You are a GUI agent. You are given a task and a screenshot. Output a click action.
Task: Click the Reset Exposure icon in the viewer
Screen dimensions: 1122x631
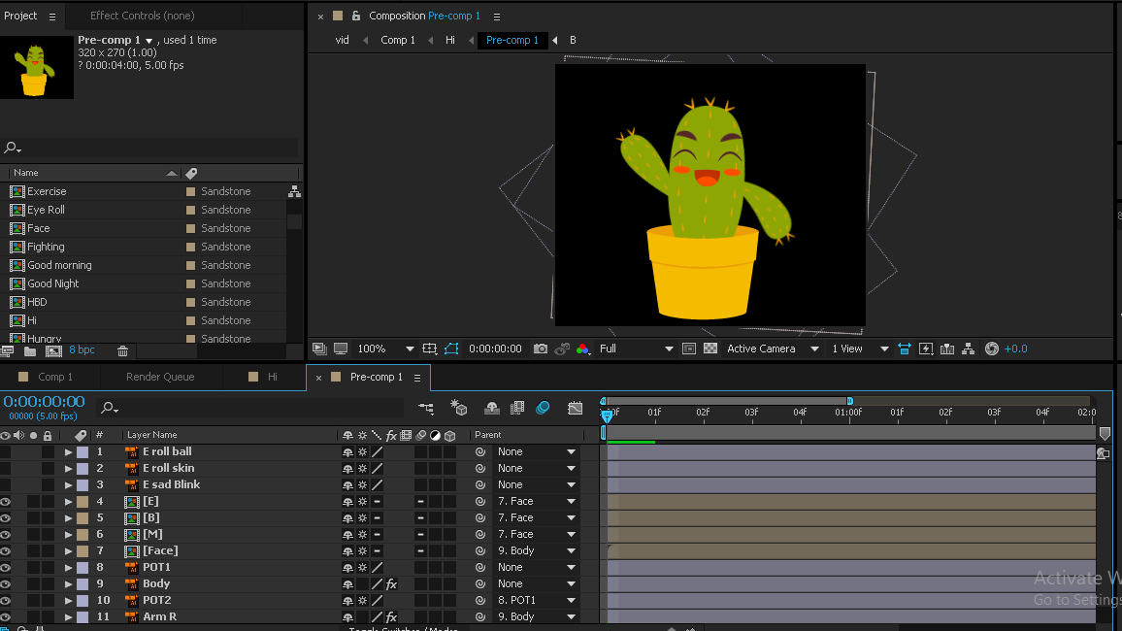pyautogui.click(x=991, y=349)
